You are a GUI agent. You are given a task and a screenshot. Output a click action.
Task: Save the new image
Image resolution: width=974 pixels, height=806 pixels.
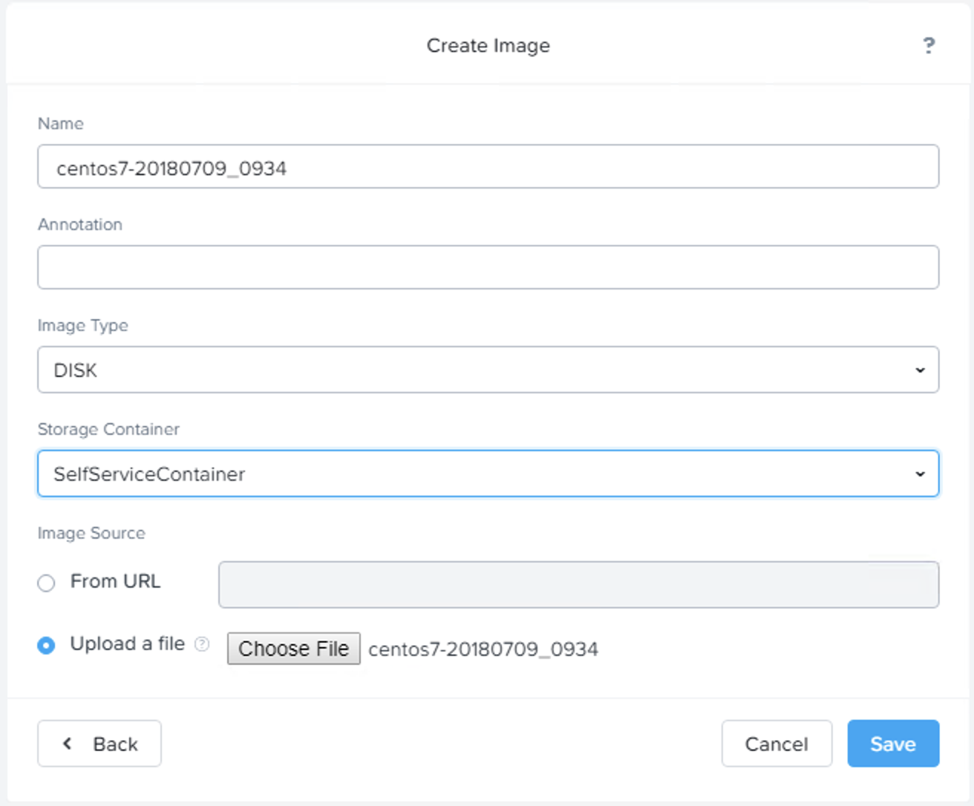[x=892, y=744]
